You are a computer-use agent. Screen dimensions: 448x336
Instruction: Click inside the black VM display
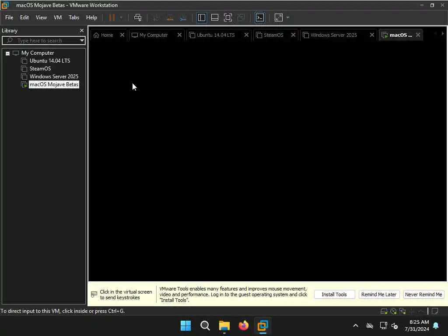pyautogui.click(x=267, y=161)
